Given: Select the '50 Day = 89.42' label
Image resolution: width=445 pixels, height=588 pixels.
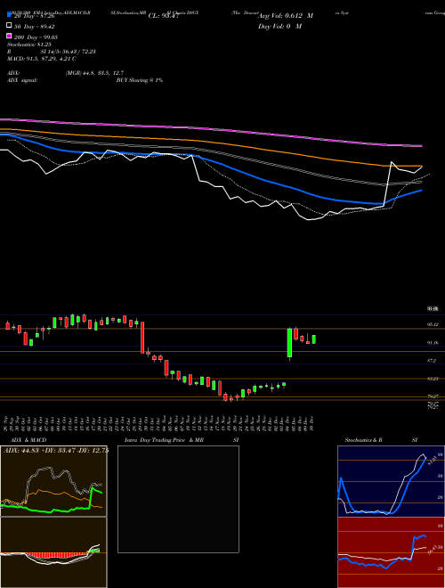Looking at the screenshot, I should pyautogui.click(x=34, y=27).
